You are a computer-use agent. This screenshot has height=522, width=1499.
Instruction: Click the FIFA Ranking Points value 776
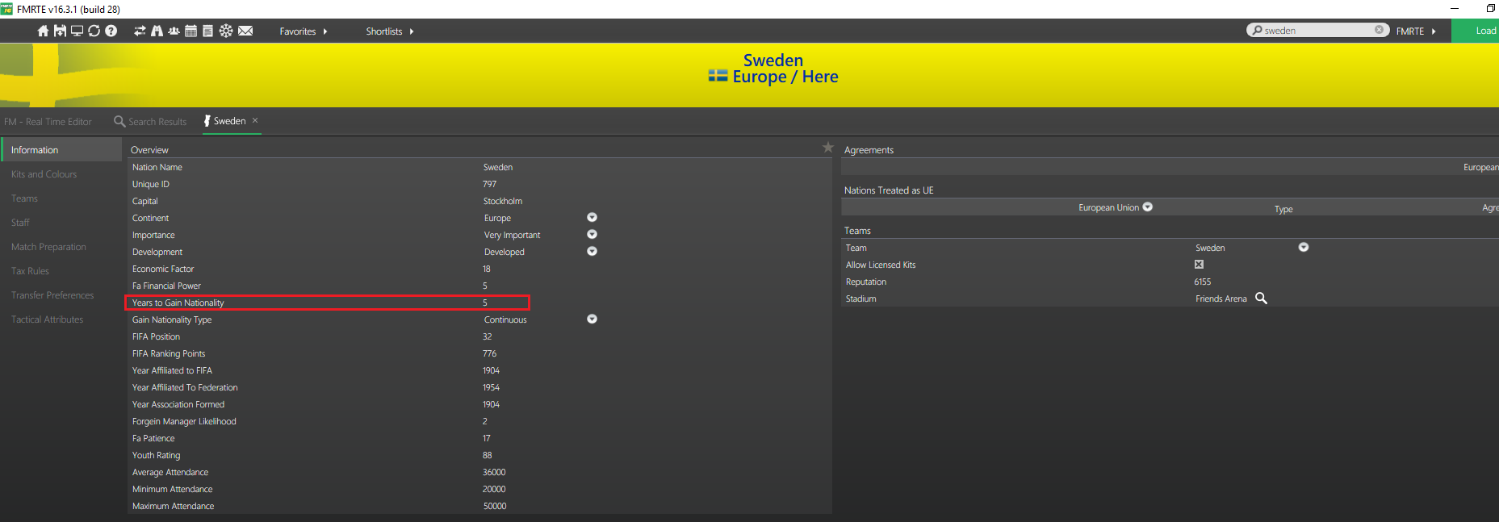[489, 353]
